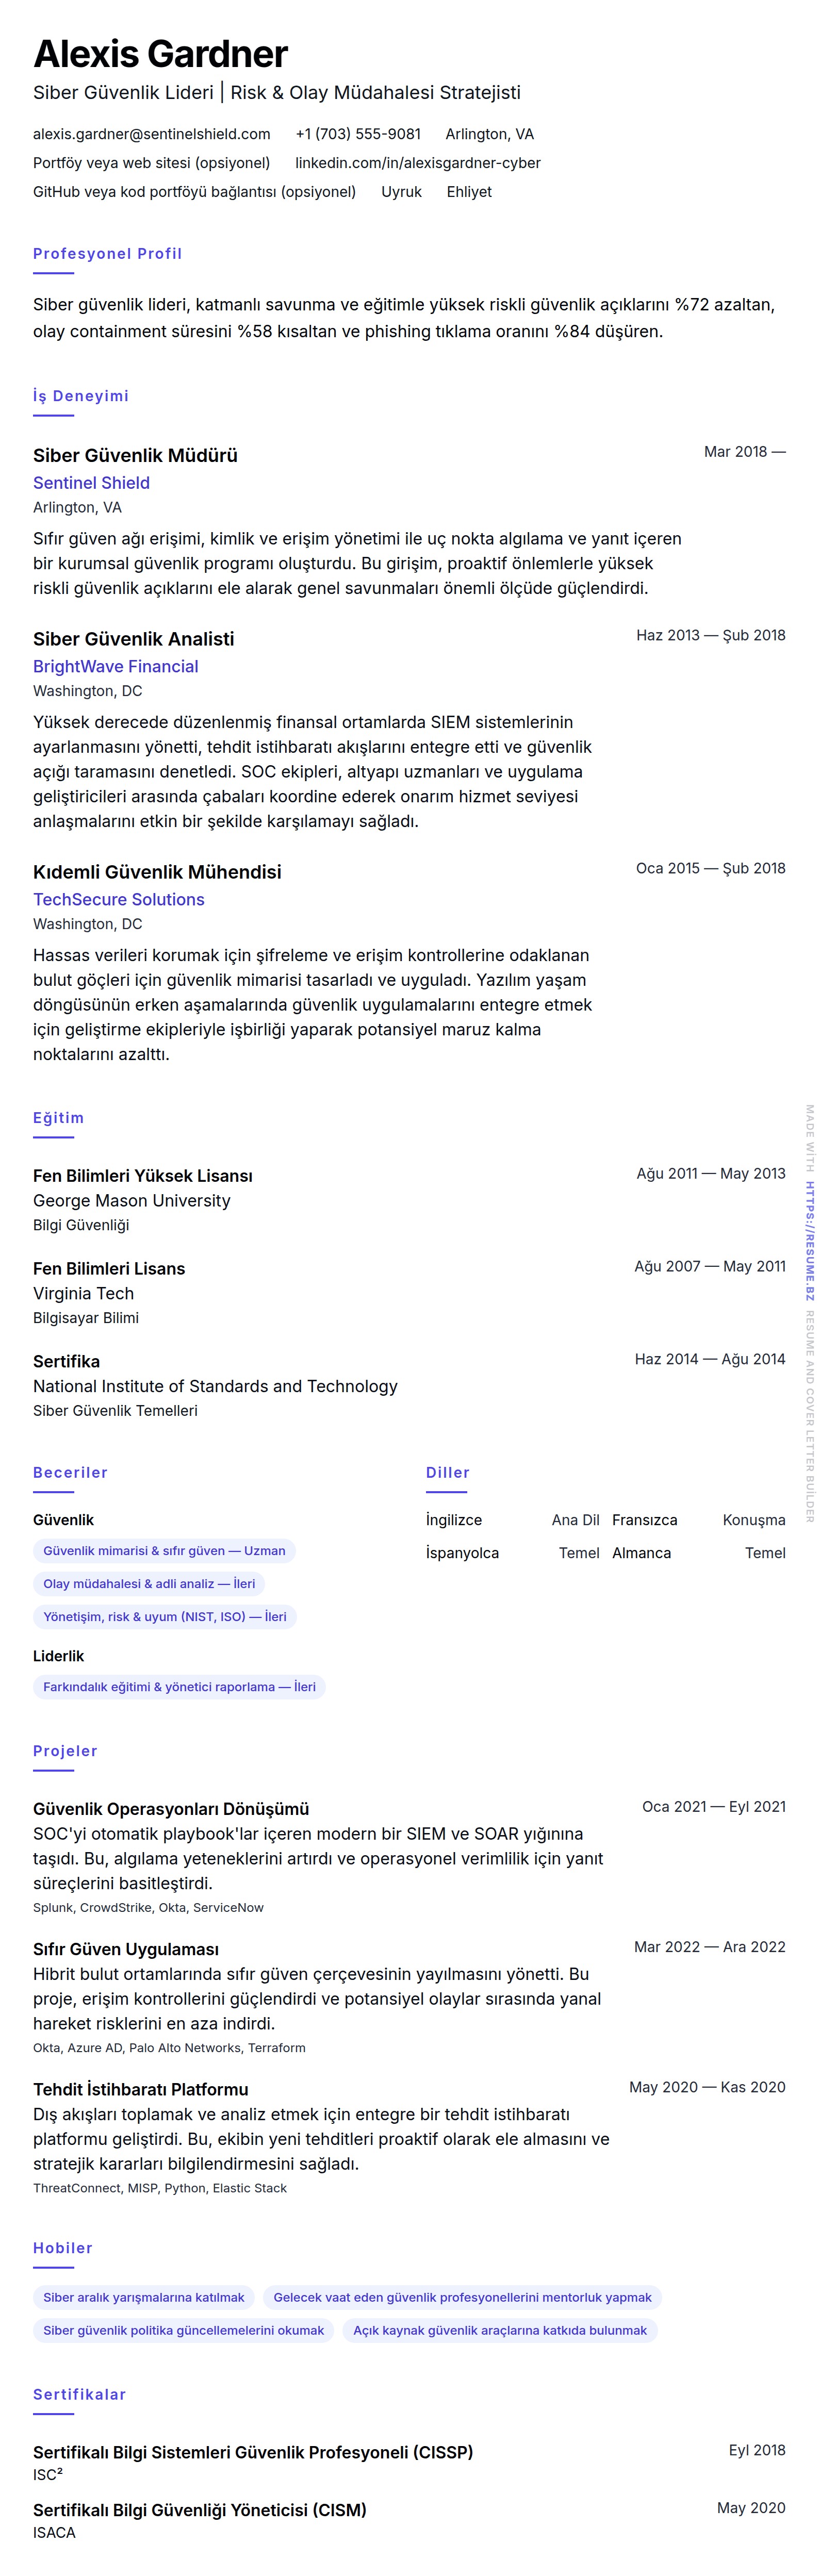Click the phone number +1 (703) 555-9081
Screen dimensions: 819x2576
click(358, 134)
